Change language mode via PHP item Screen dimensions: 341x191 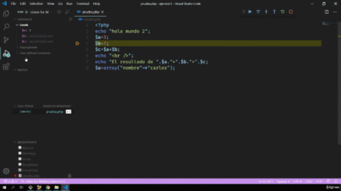319,181
